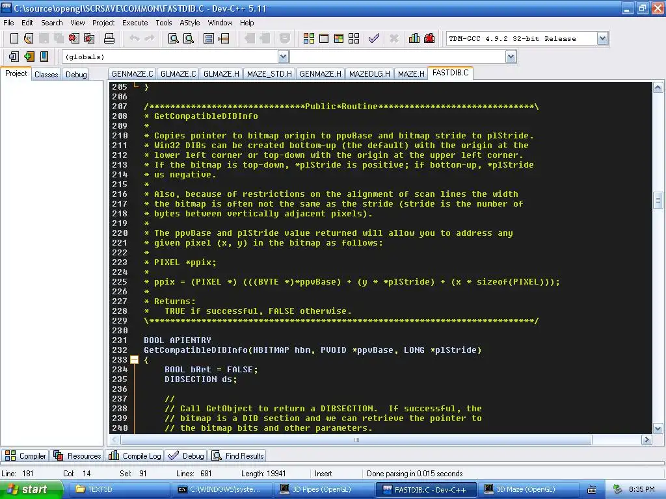Open the function members dropdown arrow

pos(511,57)
